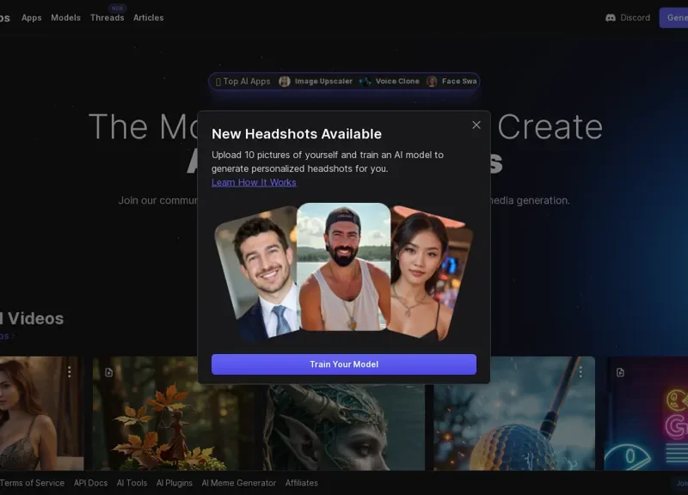Go to the Threads page
The image size is (688, 495).
tap(107, 17)
